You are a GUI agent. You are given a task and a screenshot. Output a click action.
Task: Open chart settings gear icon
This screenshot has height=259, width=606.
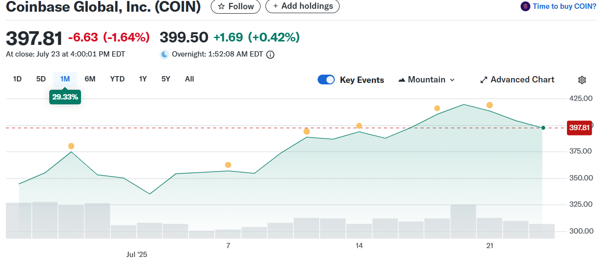582,80
